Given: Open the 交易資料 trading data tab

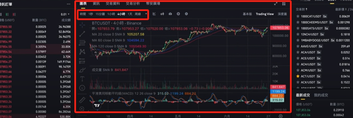Looking at the screenshot, I should pyautogui.click(x=113, y=4).
